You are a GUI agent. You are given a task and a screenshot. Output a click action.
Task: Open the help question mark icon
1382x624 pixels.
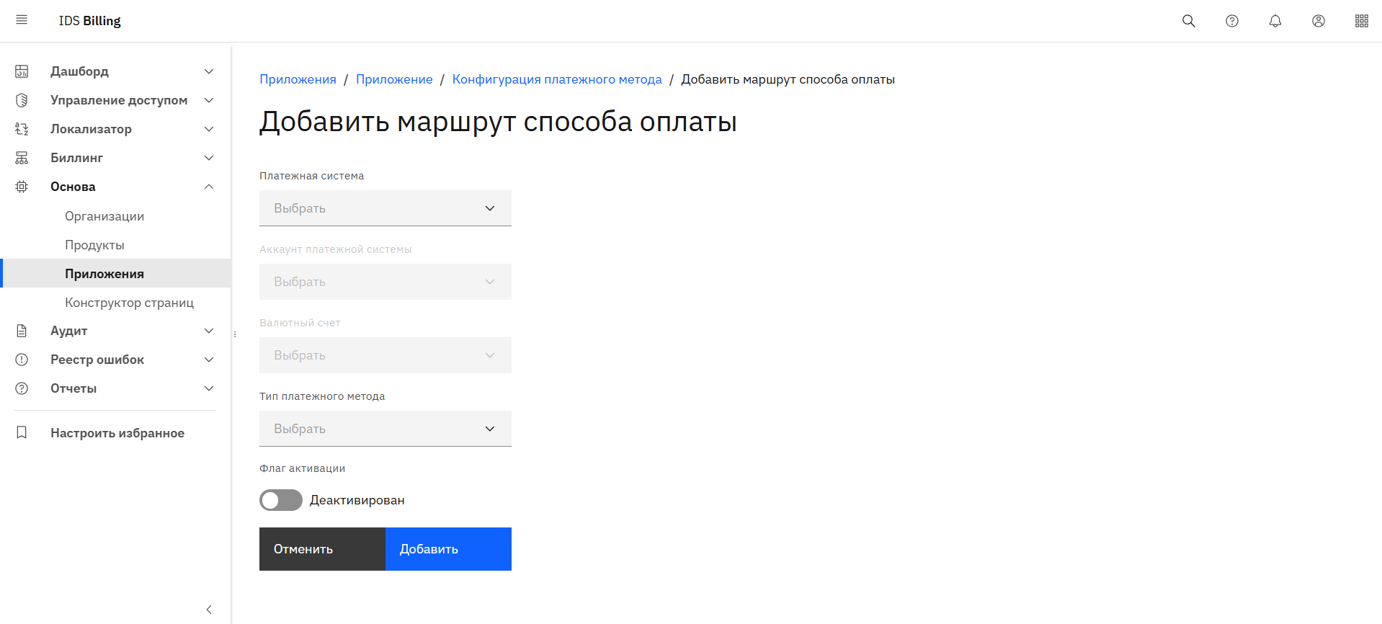pos(1231,21)
